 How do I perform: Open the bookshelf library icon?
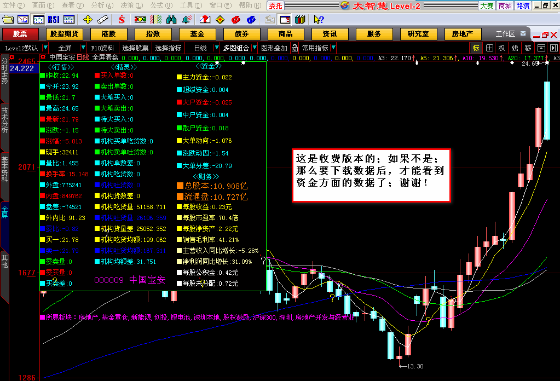point(300,20)
